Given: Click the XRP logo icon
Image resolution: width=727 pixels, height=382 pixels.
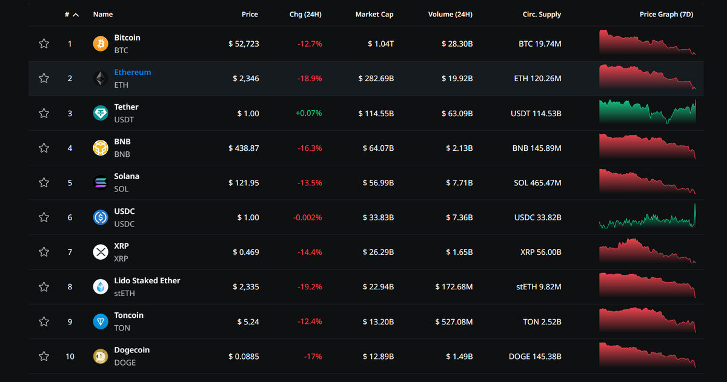Looking at the screenshot, I should pyautogui.click(x=101, y=252).
